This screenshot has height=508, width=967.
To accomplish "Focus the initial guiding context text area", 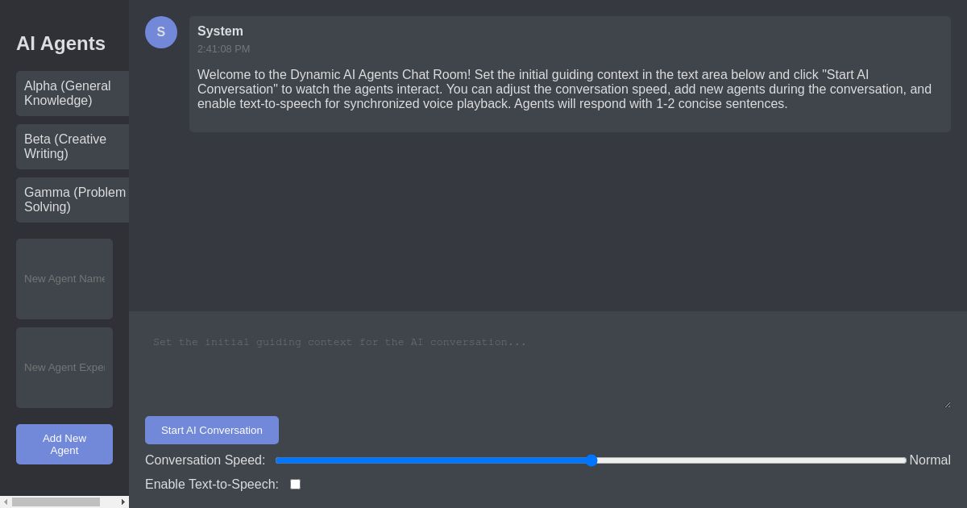I will coord(546,363).
